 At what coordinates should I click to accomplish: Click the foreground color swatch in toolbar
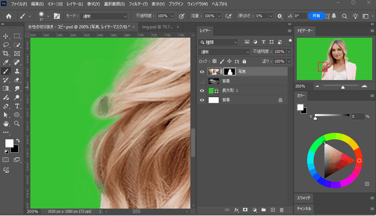pyautogui.click(x=9, y=143)
